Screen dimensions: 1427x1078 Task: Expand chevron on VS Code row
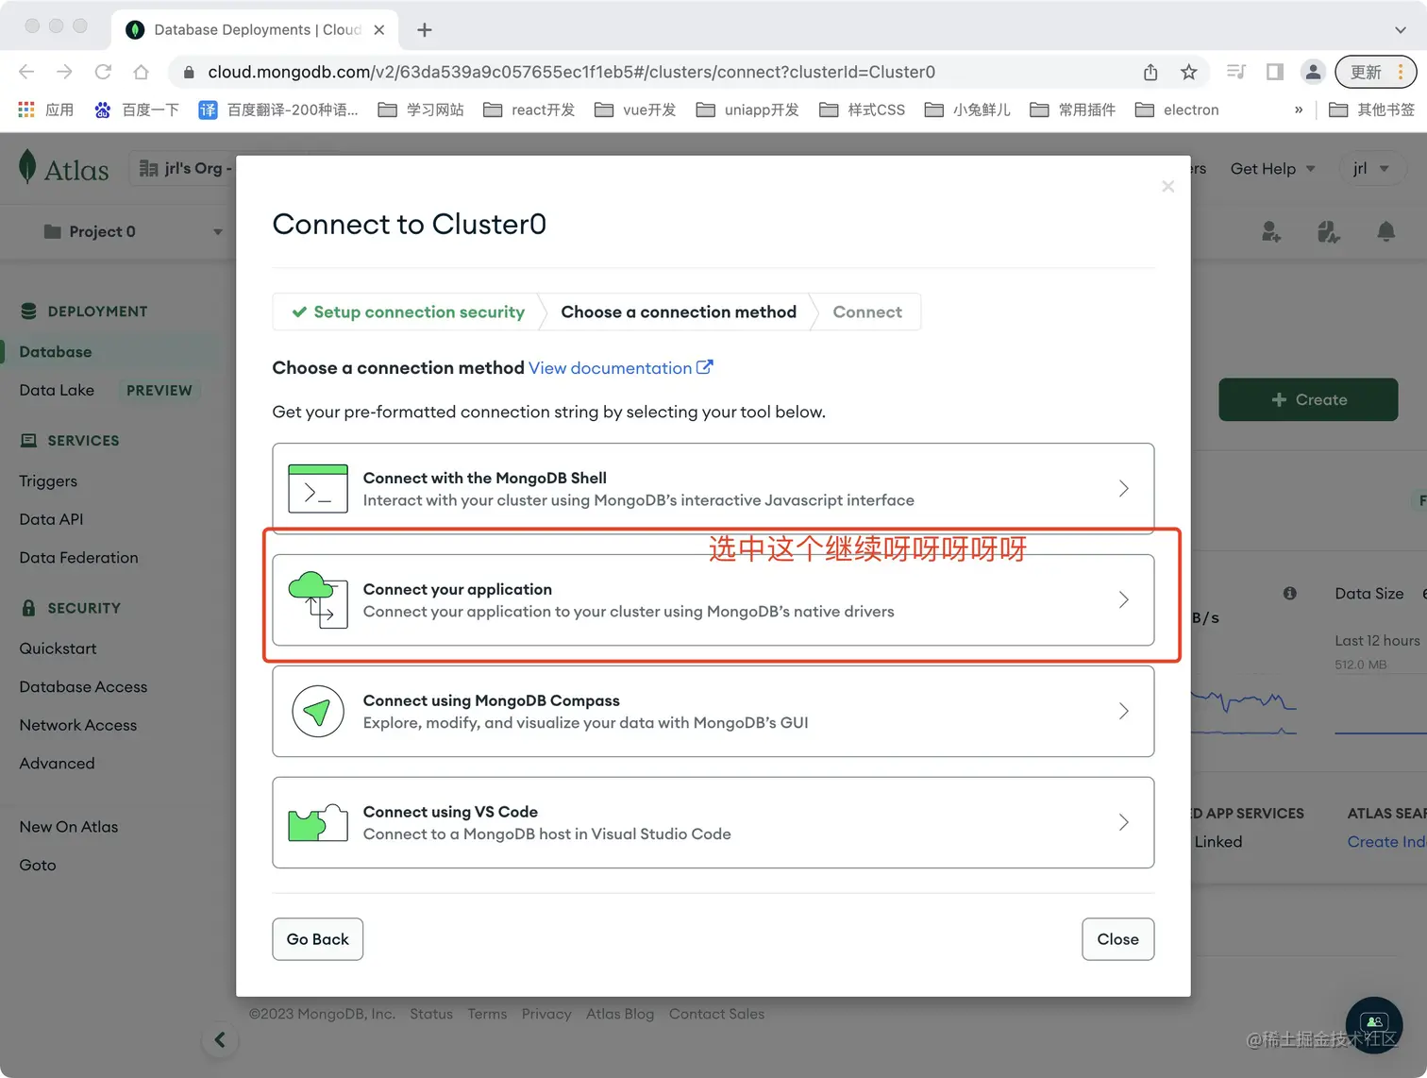pyautogui.click(x=1123, y=822)
